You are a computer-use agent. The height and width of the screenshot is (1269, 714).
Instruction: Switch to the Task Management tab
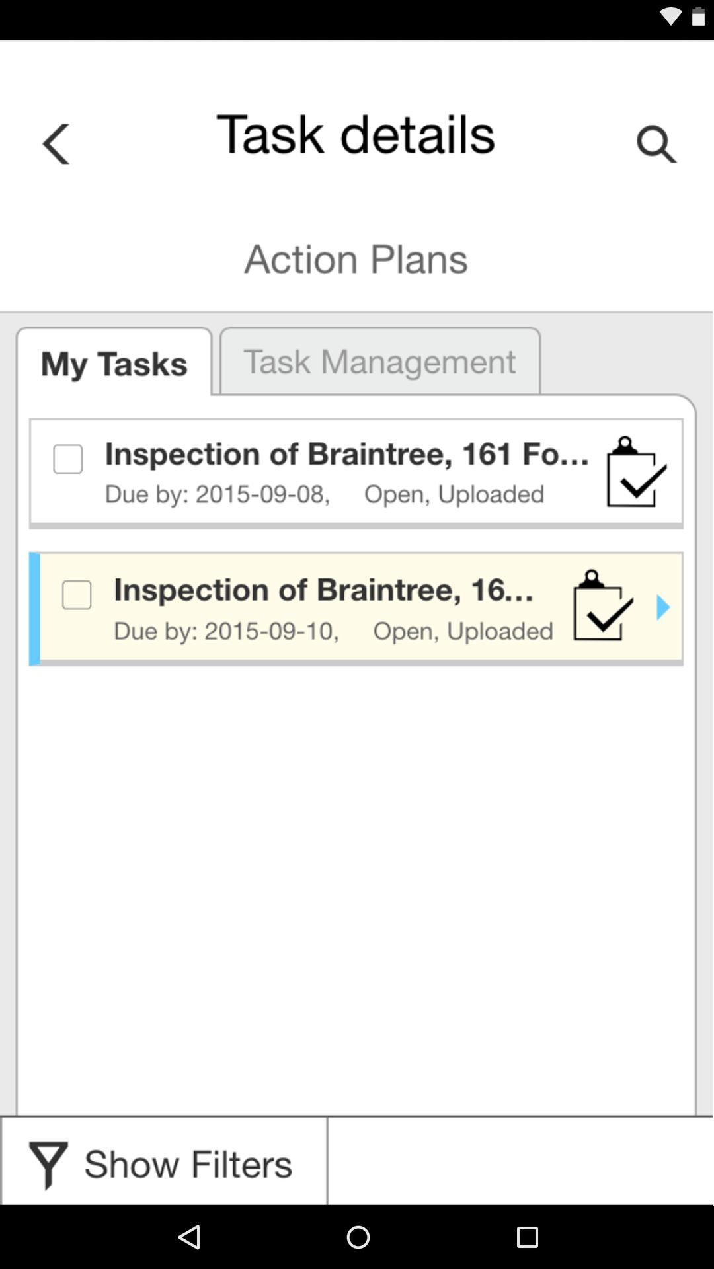(x=380, y=362)
